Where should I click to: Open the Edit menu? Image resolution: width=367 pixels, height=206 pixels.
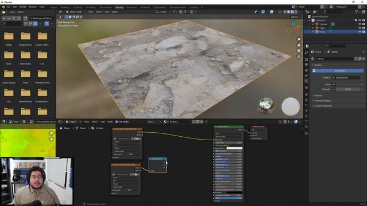click(15, 7)
